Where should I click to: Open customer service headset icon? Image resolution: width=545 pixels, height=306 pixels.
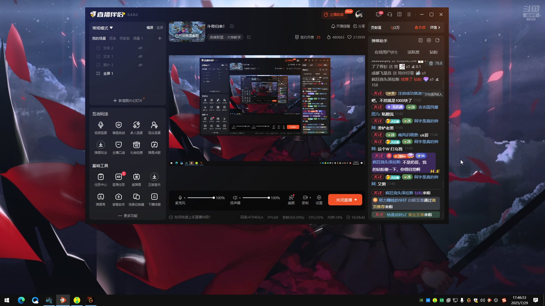pyautogui.click(x=390, y=14)
